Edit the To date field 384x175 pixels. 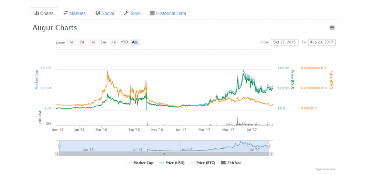(322, 42)
